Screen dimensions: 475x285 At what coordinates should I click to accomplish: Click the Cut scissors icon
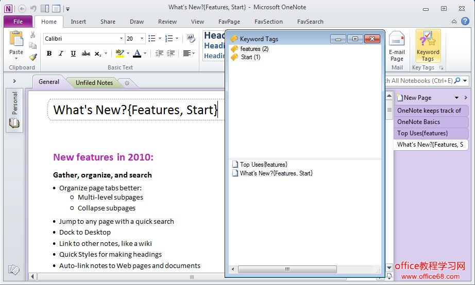click(33, 35)
